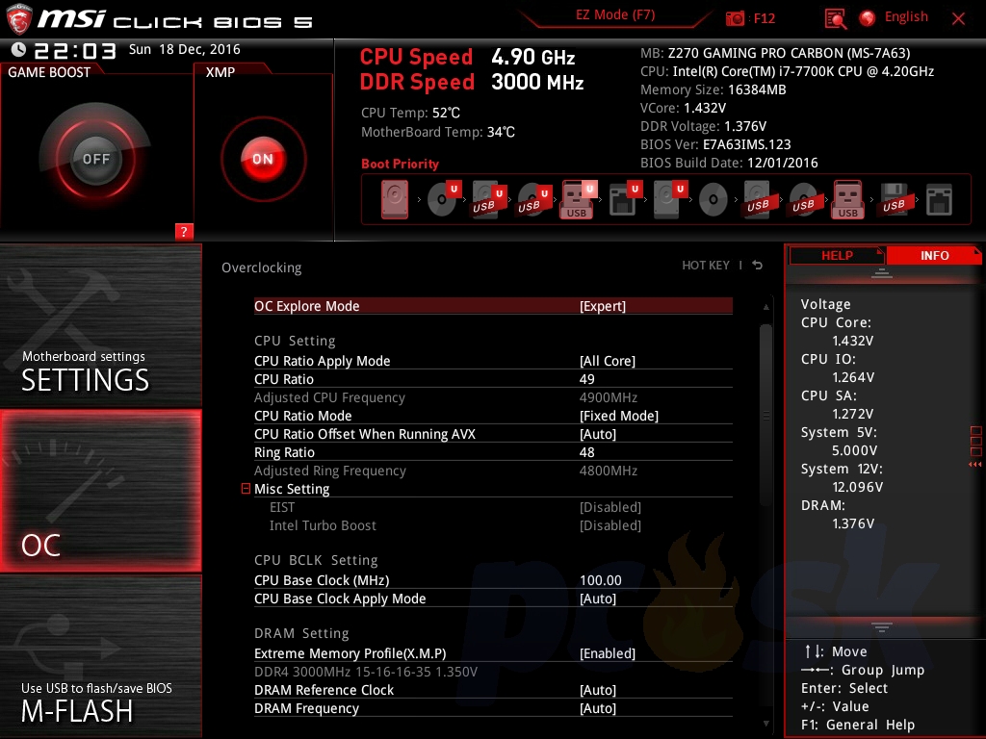Image resolution: width=986 pixels, height=739 pixels.
Task: Open the SETTINGS motherboard settings section
Action: (100, 325)
